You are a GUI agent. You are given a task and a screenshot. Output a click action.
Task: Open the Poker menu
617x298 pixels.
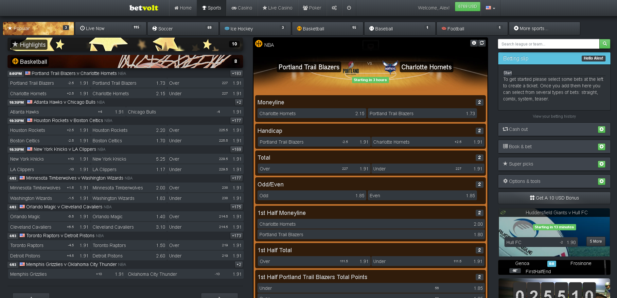point(312,8)
